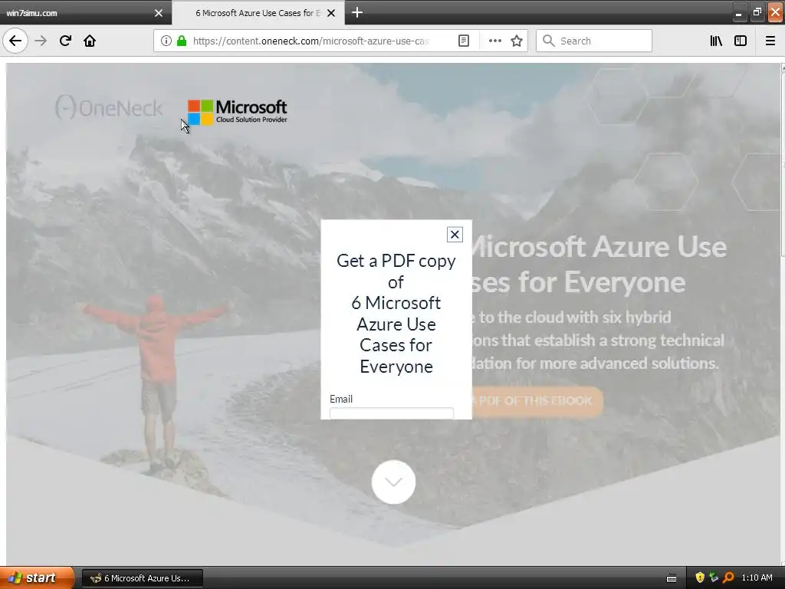Close the 6 Microsoft Azure Use Cases tab
Viewport: 785px width, 589px height.
(331, 13)
